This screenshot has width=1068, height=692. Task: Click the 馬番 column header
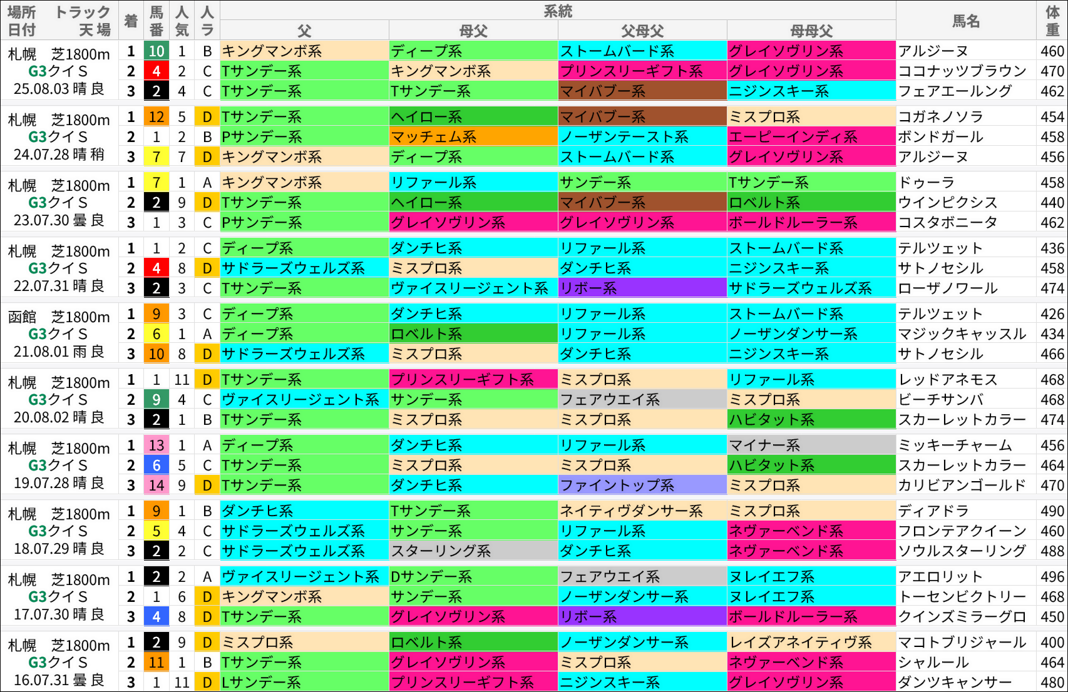tap(157, 21)
